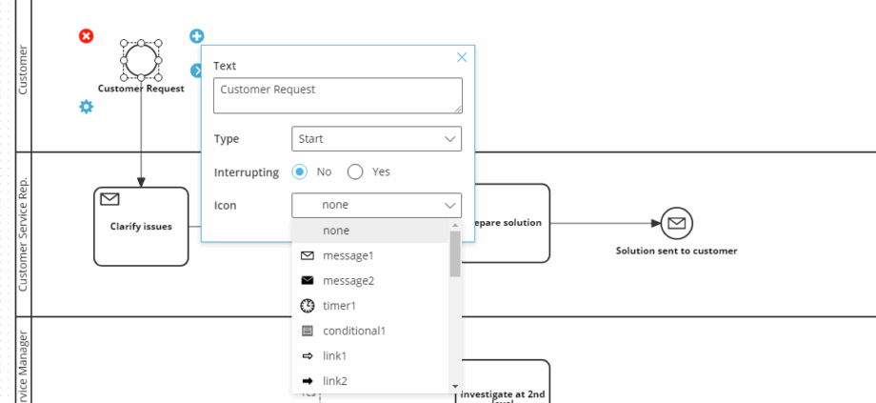Open the Type dropdown showing Start
This screenshot has height=403, width=876.
[376, 139]
